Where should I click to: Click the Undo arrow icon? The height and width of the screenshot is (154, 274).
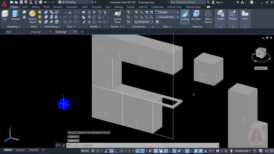click(x=46, y=2)
